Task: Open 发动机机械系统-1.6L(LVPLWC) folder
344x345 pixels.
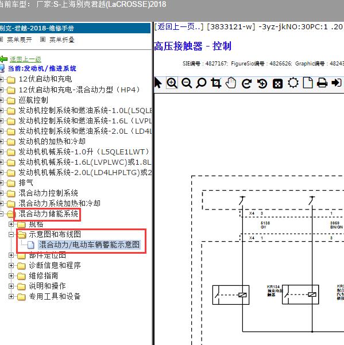Action: pyautogui.click(x=85, y=162)
